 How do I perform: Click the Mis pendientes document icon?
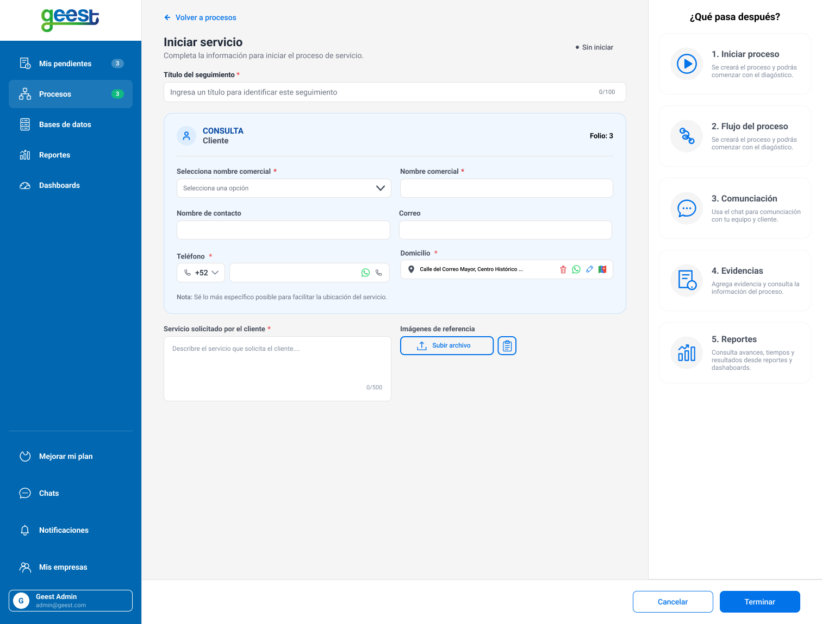[25, 64]
